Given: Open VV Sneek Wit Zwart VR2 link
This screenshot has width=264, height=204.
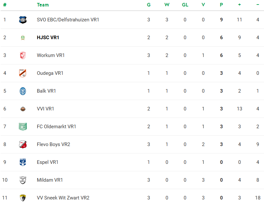Looking at the screenshot, I should point(63,198).
